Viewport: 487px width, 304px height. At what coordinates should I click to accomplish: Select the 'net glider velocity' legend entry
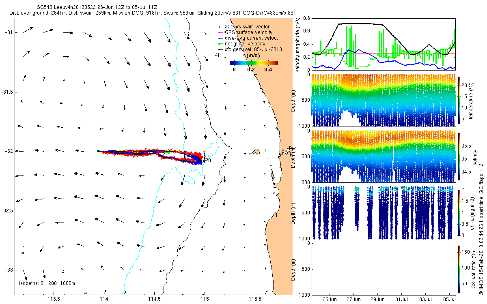(x=242, y=44)
